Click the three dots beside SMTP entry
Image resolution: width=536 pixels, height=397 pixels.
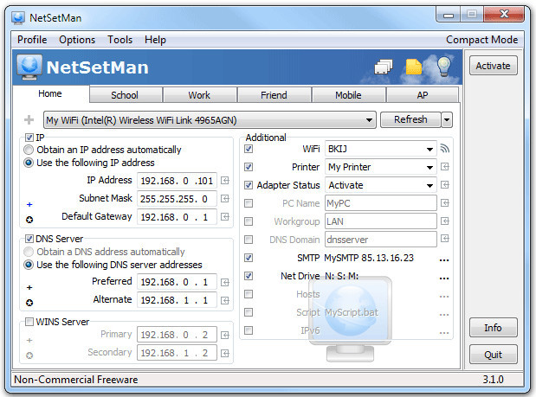(x=444, y=258)
